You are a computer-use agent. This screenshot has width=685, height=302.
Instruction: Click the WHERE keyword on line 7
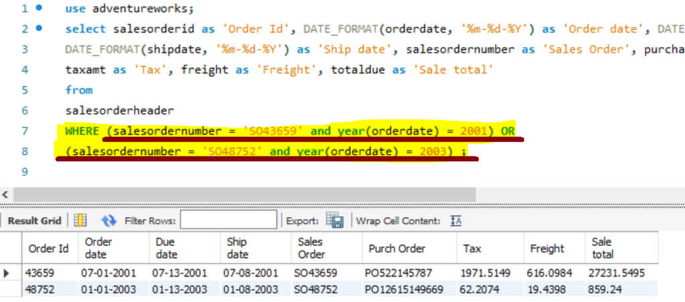[x=82, y=131]
